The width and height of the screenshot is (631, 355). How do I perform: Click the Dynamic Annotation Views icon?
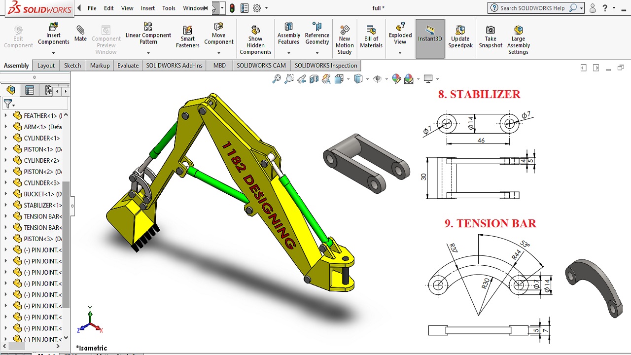[326, 79]
